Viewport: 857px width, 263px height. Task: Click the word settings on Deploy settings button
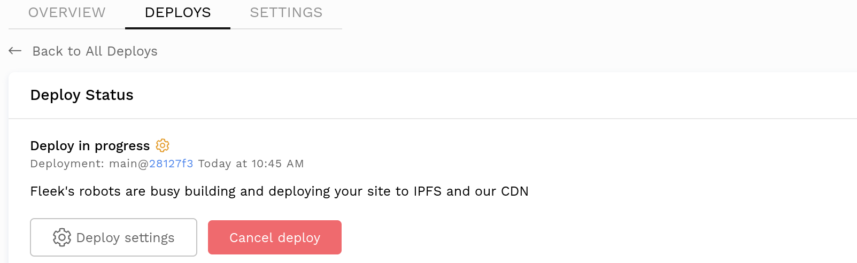pyautogui.click(x=149, y=238)
